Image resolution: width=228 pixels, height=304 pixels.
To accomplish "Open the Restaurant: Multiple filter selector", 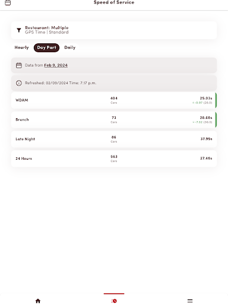I will [x=114, y=30].
